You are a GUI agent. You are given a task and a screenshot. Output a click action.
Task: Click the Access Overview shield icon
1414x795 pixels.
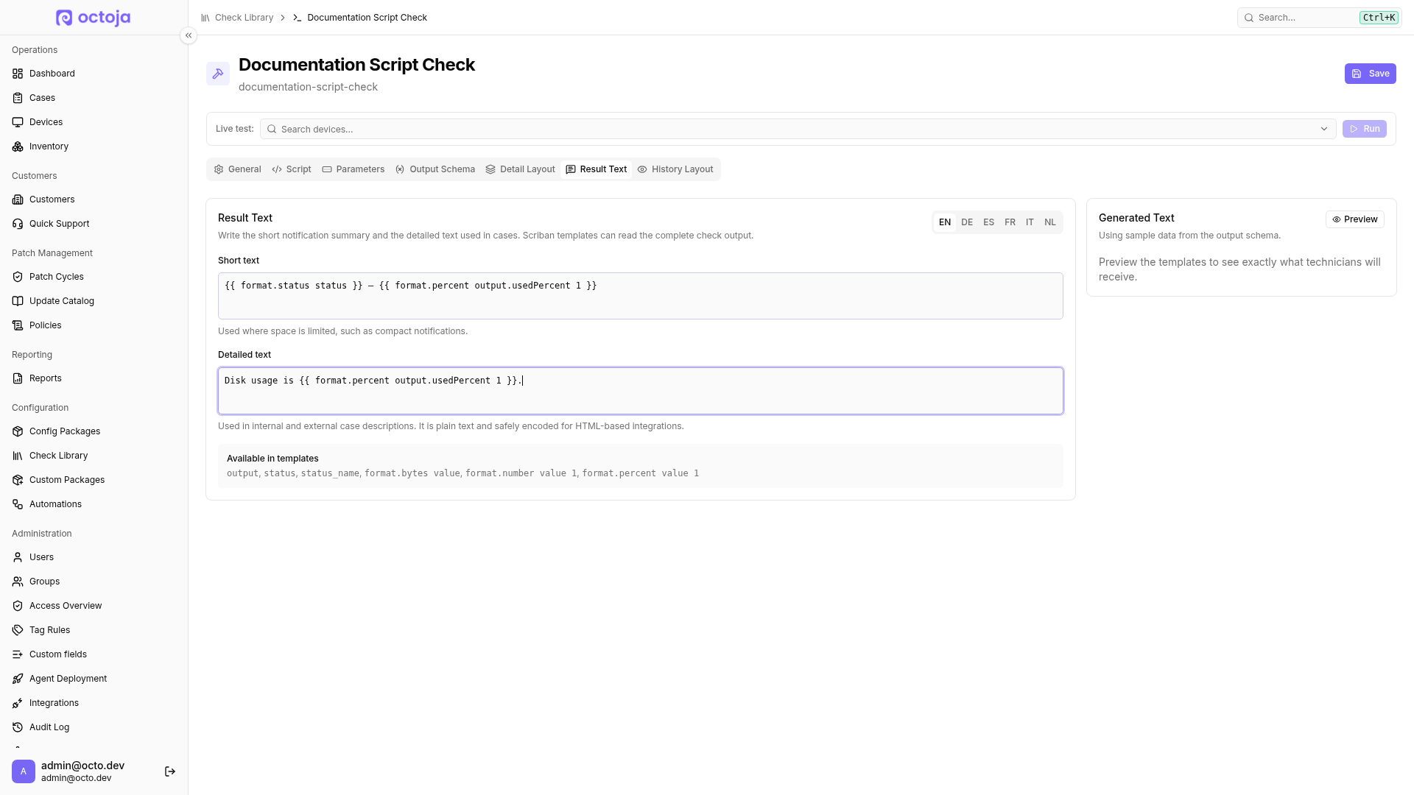18,606
